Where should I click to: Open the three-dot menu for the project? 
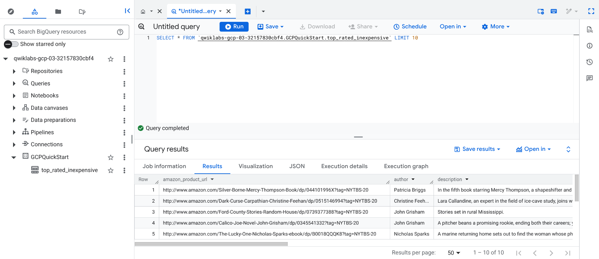[124, 59]
